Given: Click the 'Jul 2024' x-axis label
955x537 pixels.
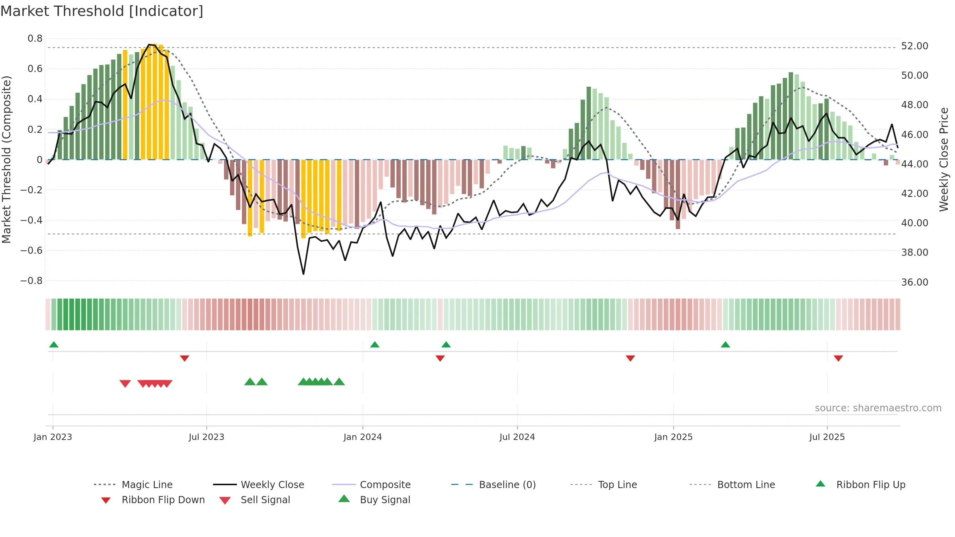Looking at the screenshot, I should (517, 437).
